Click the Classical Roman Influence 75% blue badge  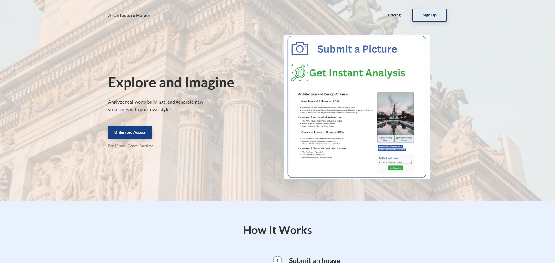392,150
